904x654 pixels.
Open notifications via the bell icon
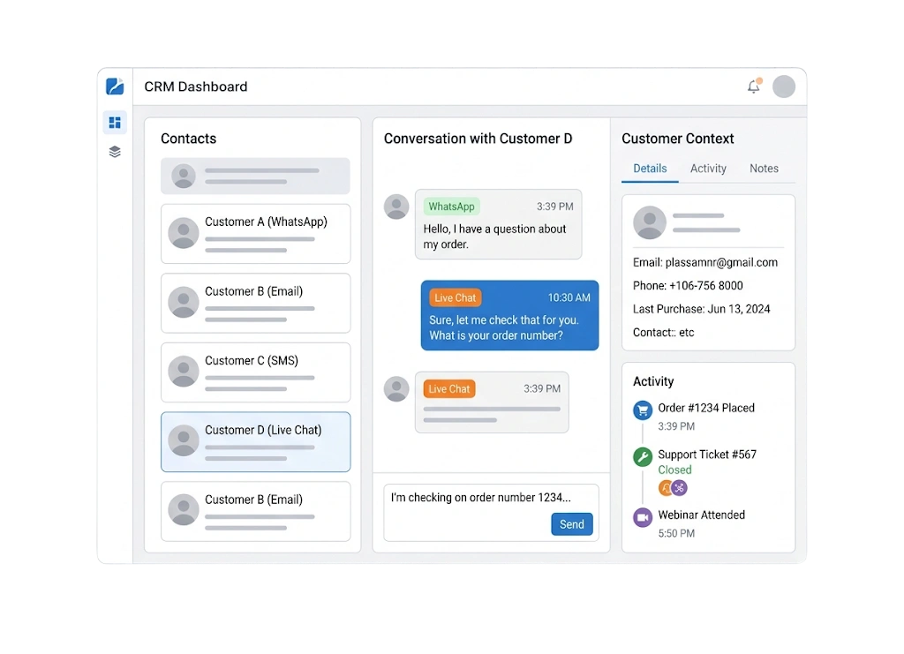[x=754, y=86]
